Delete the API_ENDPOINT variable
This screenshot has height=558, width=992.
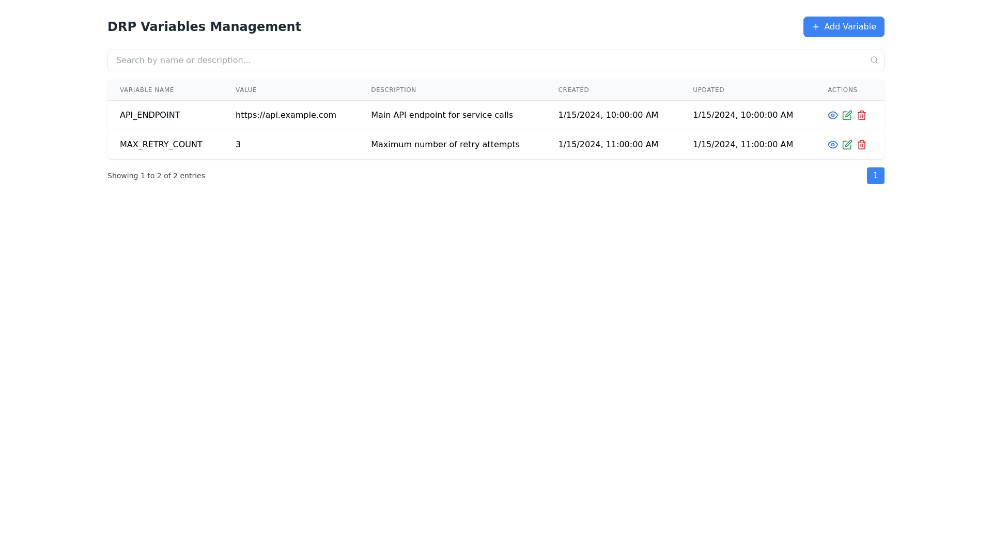tap(861, 115)
